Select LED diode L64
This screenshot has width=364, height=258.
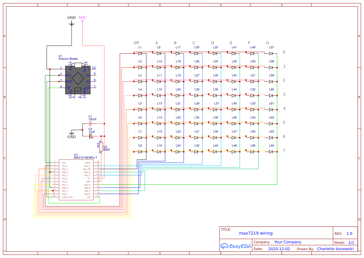(271, 152)
